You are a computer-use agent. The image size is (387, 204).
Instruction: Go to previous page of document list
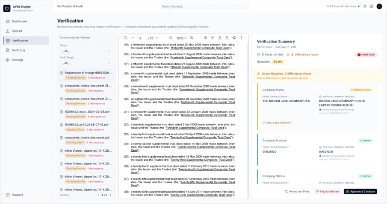(x=99, y=195)
